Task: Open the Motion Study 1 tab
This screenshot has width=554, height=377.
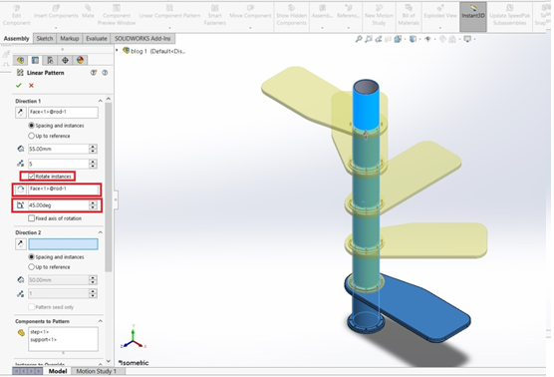Action: tap(96, 371)
